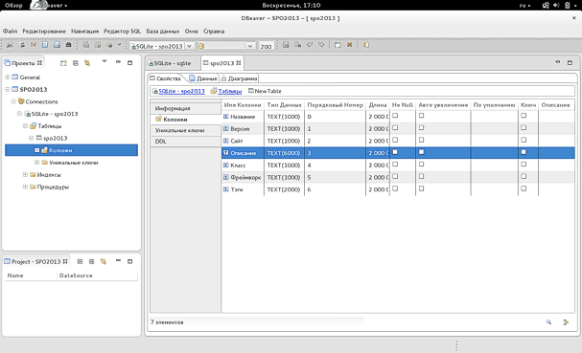Tick Ключ checkbox for Описание row
The width and height of the screenshot is (582, 353).
pyautogui.click(x=524, y=152)
